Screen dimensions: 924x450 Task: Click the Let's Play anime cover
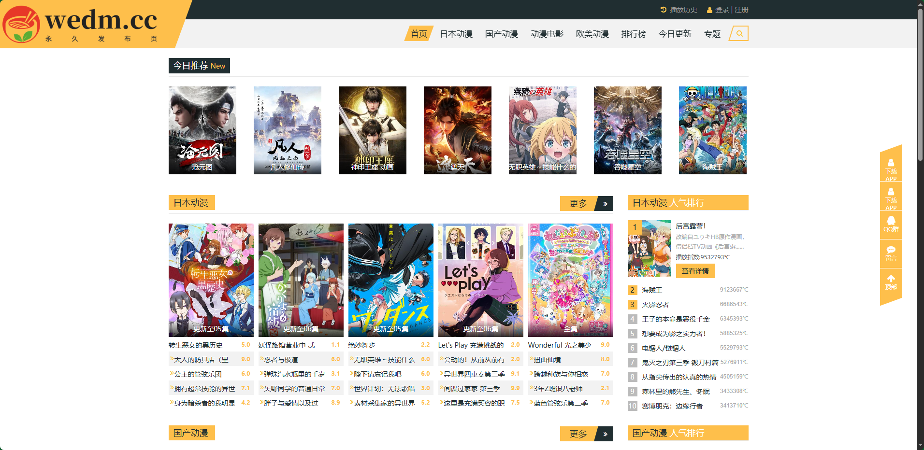click(480, 280)
